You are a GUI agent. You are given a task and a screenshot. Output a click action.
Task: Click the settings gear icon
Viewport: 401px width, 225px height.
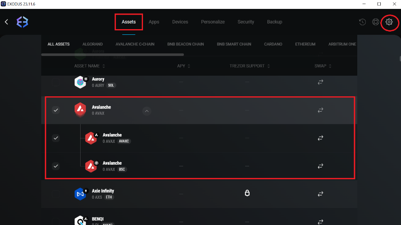coord(389,22)
